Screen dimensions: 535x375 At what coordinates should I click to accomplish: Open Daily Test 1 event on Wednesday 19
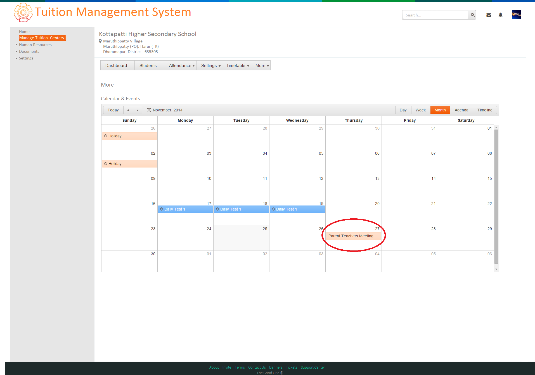coord(297,209)
